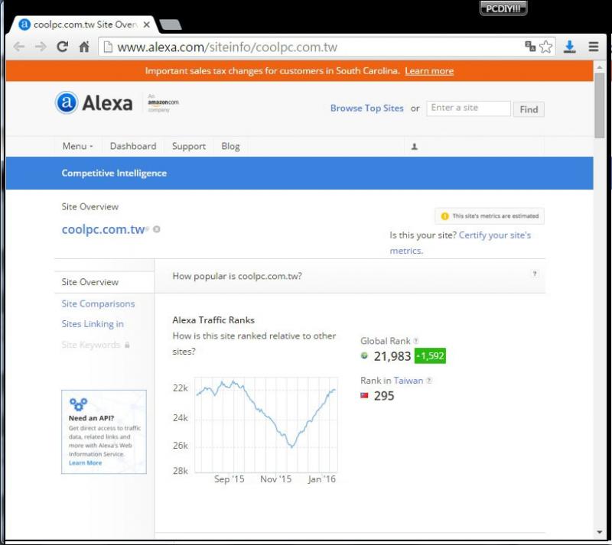Click the browser back arrow
This screenshot has height=545, width=612.
18,47
